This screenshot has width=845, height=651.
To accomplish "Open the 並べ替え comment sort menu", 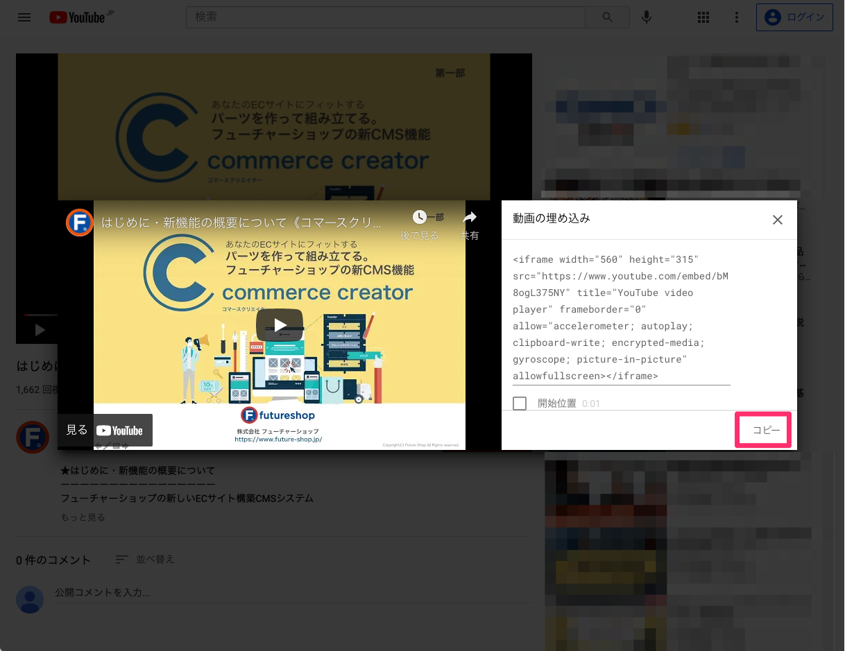I will (145, 559).
